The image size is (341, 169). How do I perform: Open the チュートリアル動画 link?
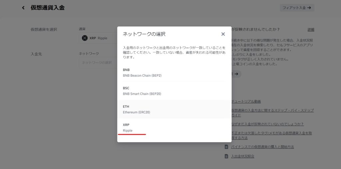click(246, 101)
